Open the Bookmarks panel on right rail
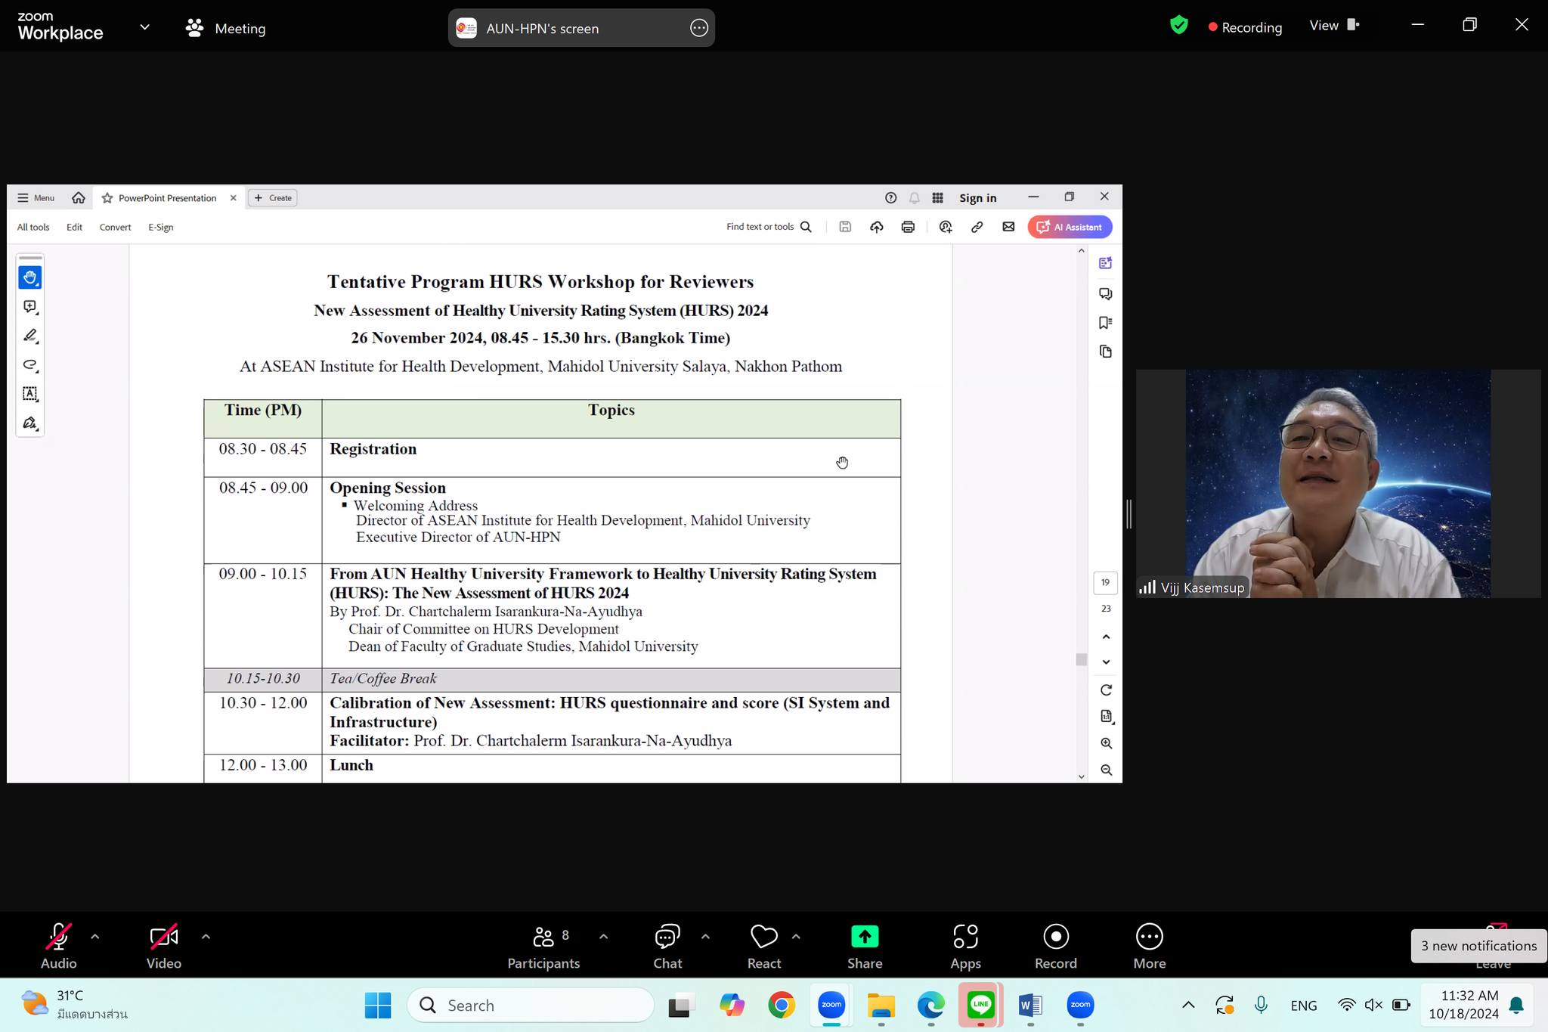Screen dimensions: 1548x1032 pos(1106,323)
